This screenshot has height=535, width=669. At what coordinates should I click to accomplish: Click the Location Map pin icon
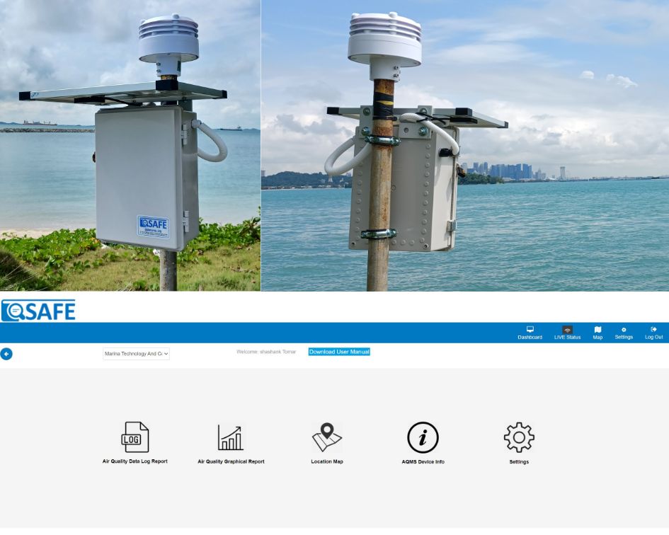(327, 437)
